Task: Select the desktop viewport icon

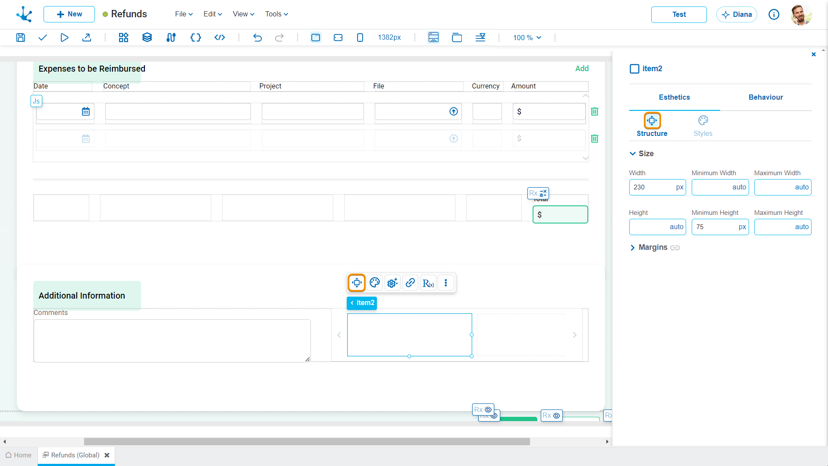Action: (x=316, y=38)
